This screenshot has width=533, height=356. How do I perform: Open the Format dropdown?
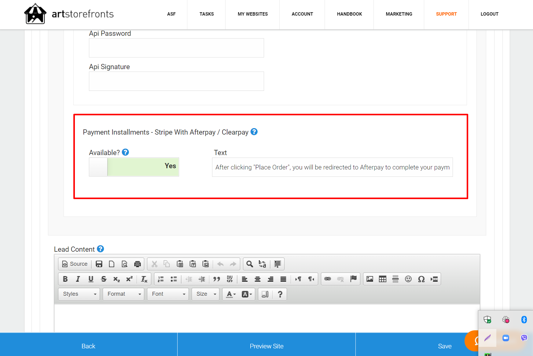123,294
